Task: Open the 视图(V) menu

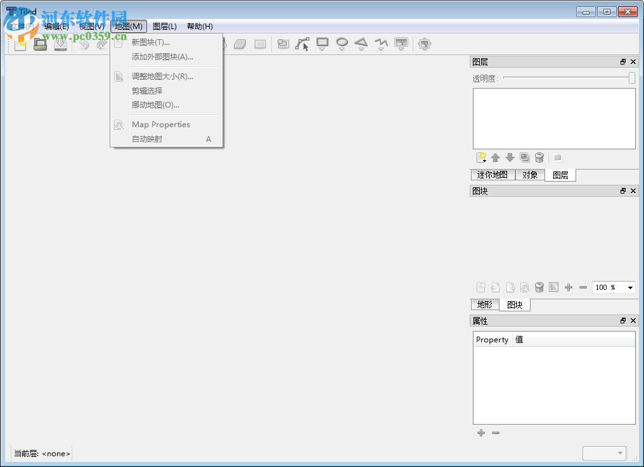Action: tap(92, 26)
